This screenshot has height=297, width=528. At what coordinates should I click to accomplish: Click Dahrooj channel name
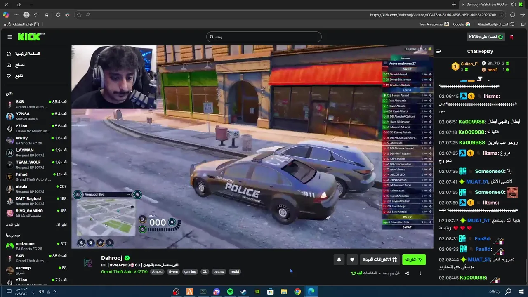(112, 258)
